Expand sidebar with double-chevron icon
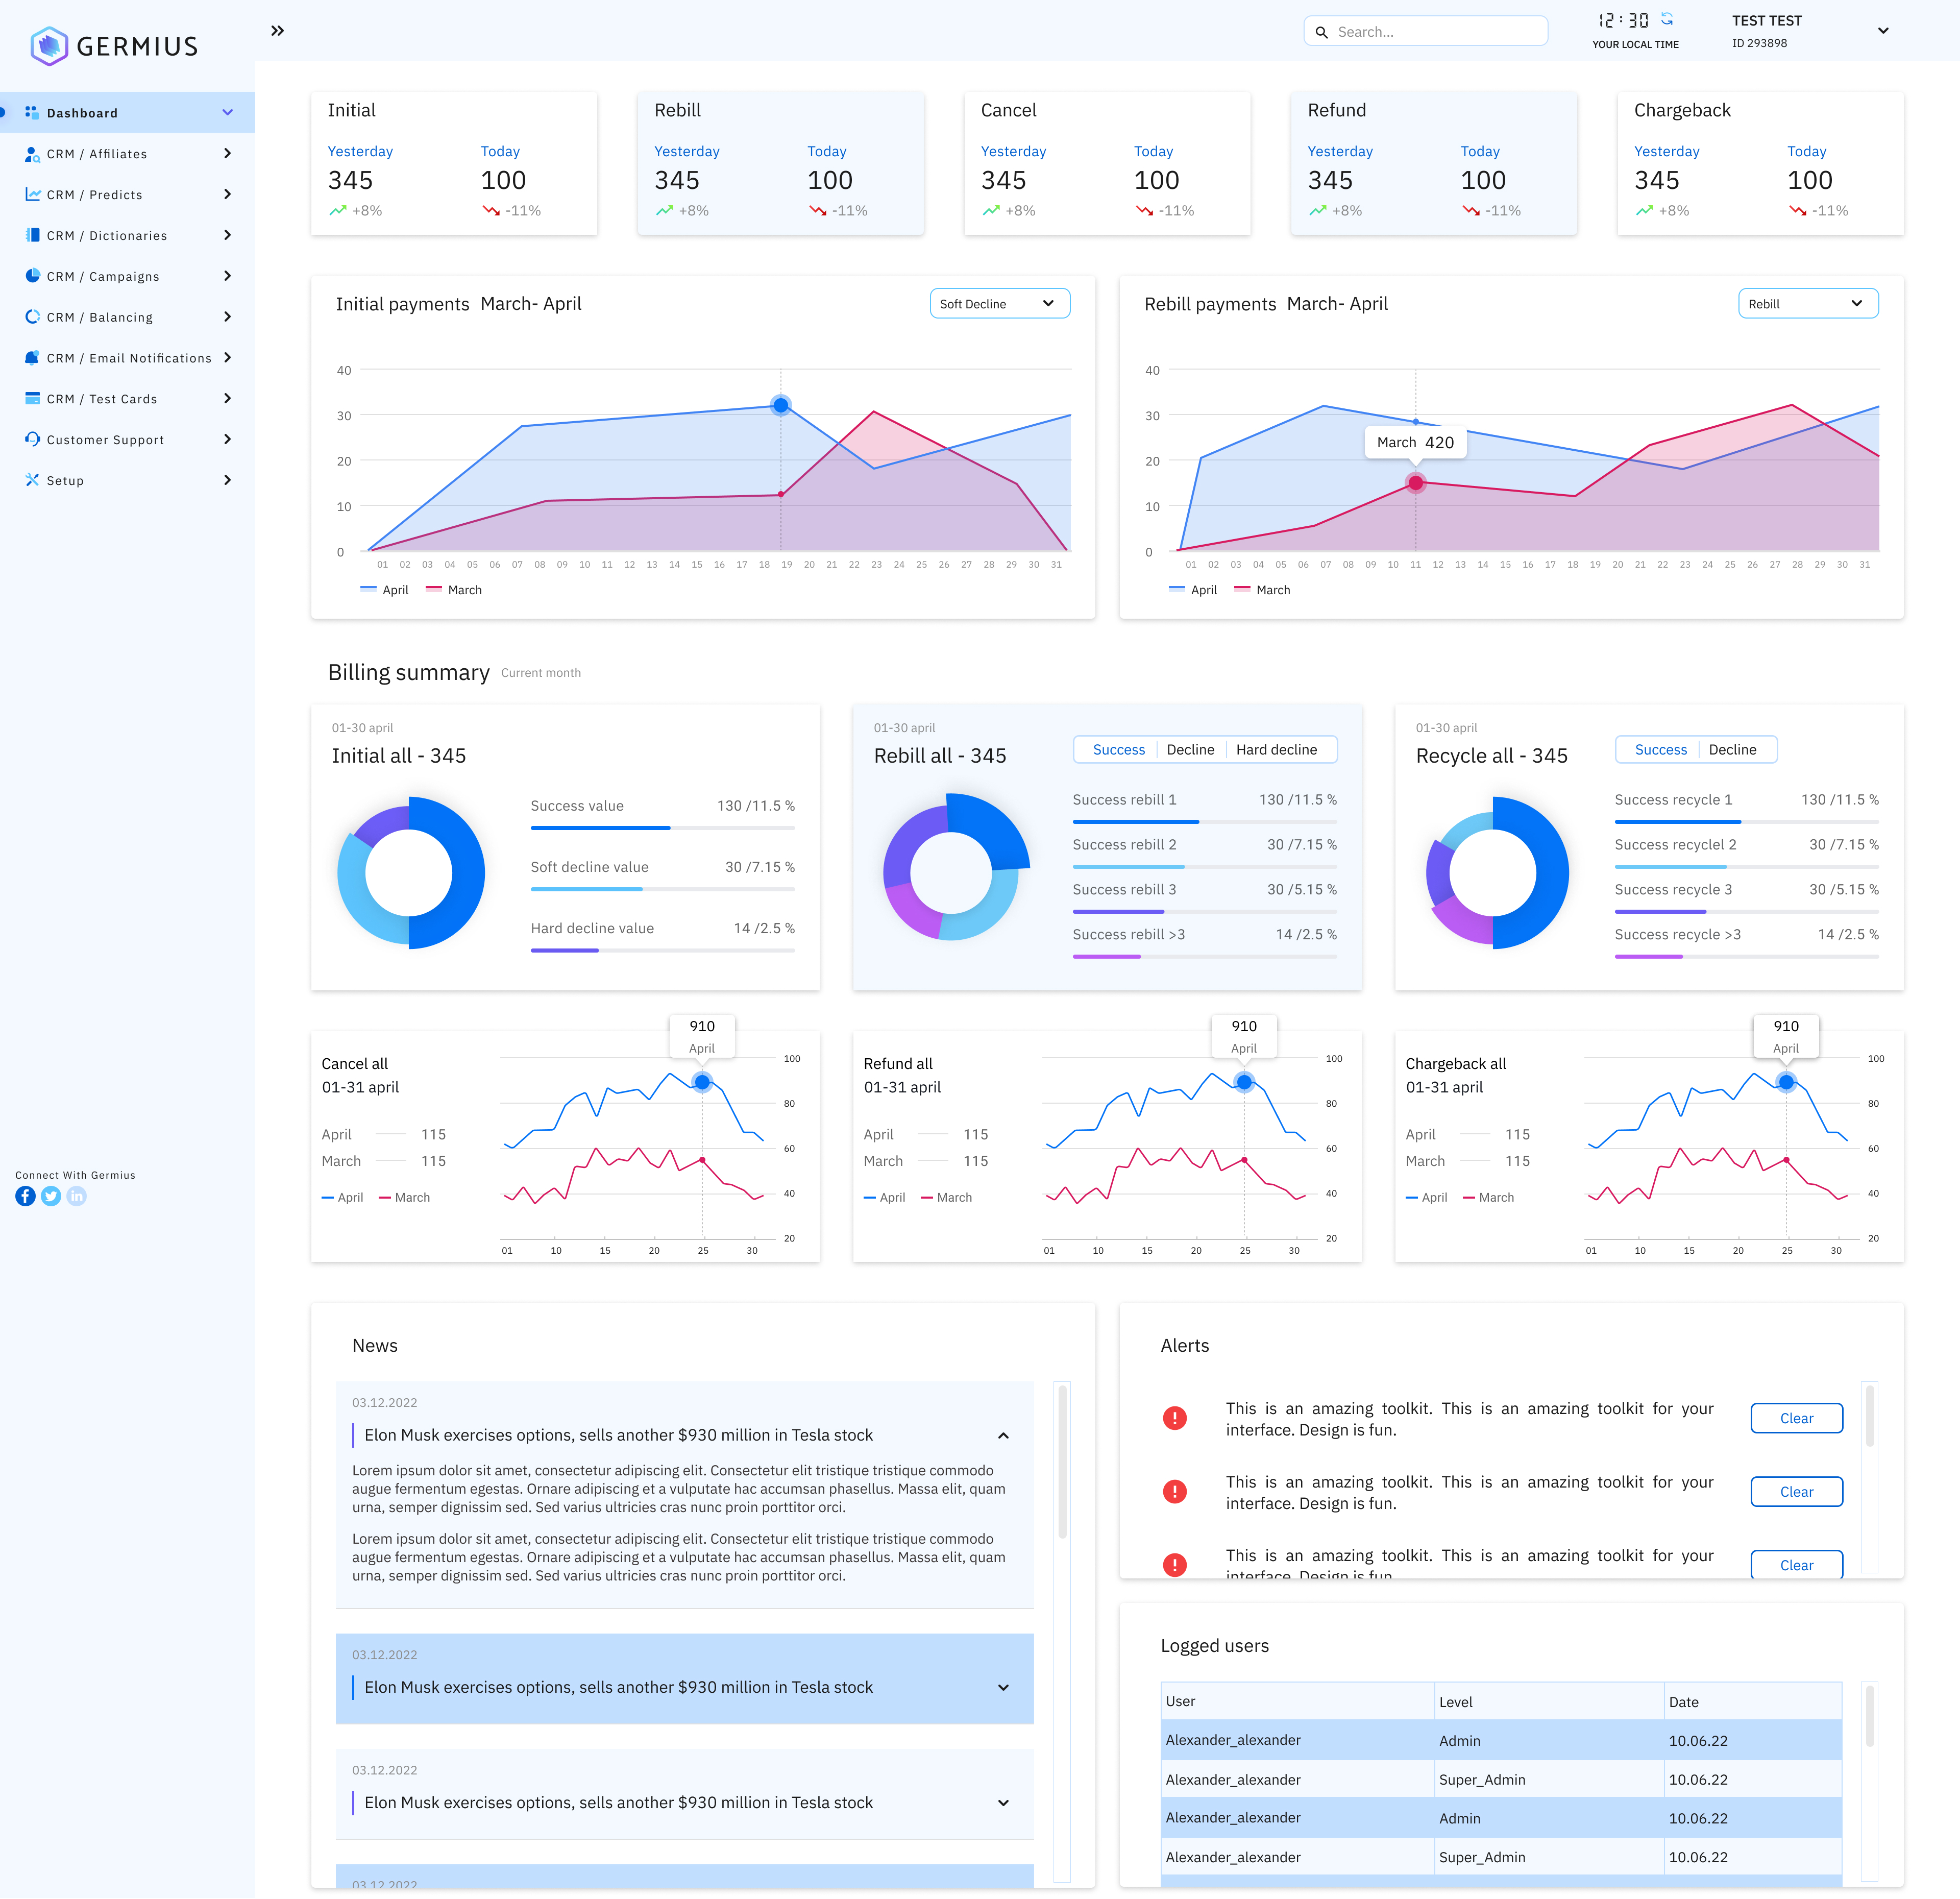This screenshot has height=1899, width=1960. (x=277, y=31)
